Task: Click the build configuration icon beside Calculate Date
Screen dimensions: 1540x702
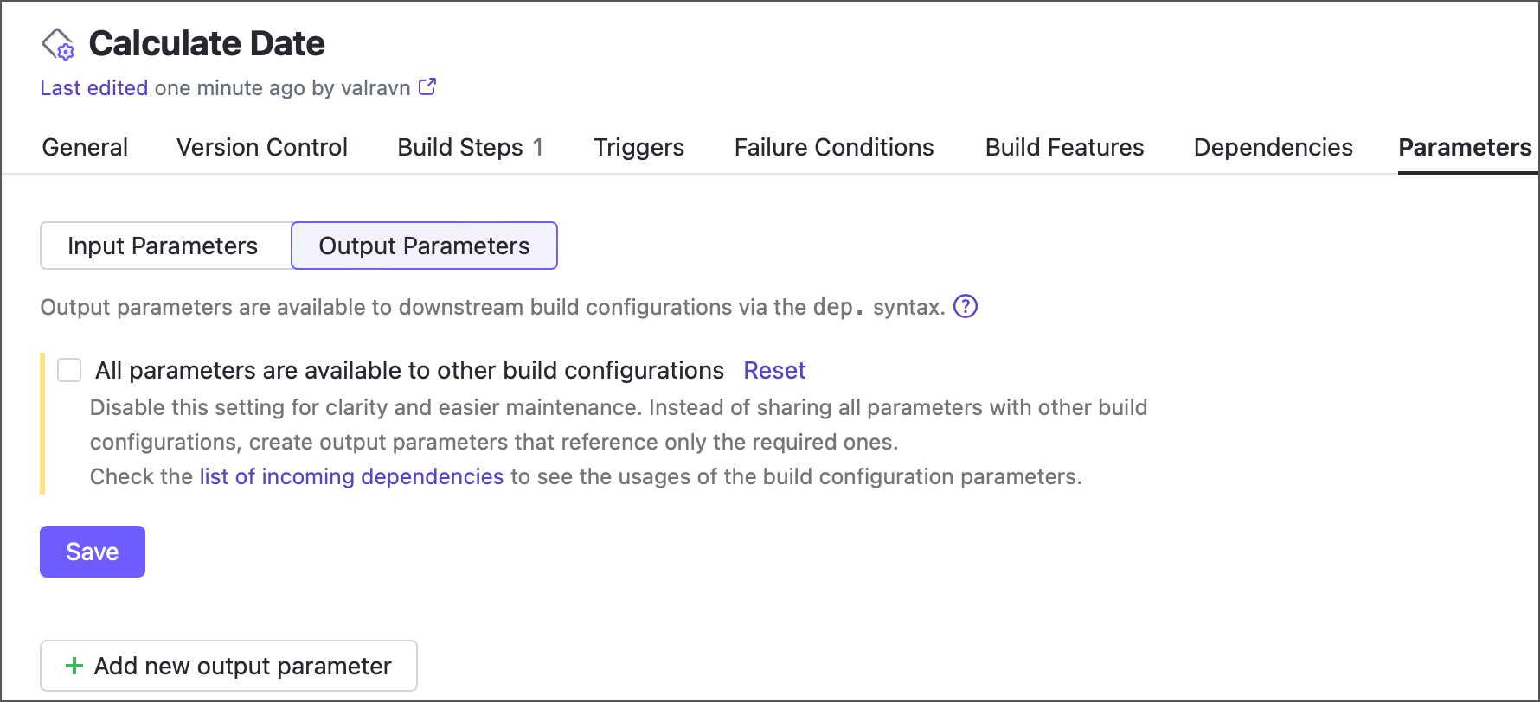Action: pos(58,44)
